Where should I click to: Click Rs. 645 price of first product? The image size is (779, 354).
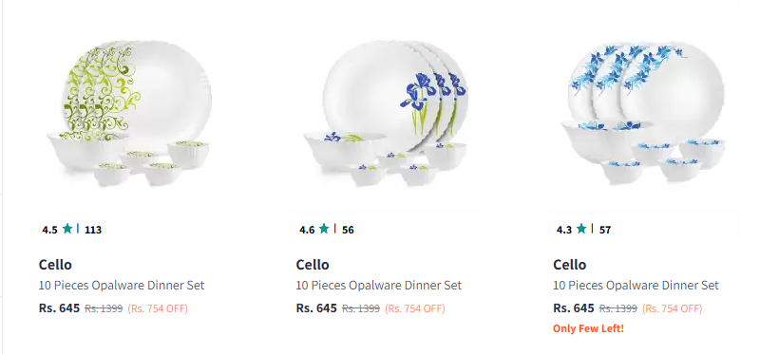tap(59, 307)
